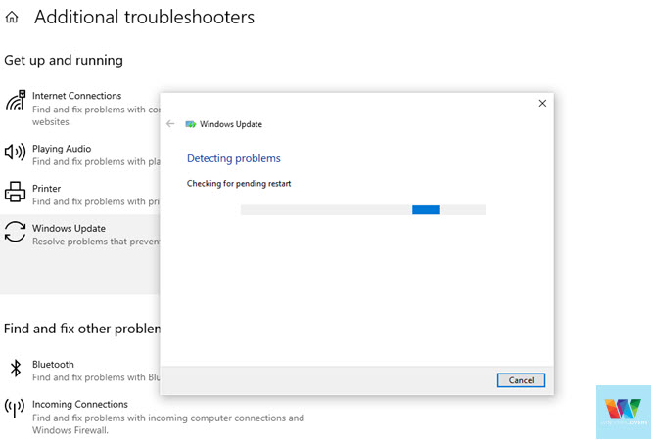Click the Windows Update refresh arrows icon
This screenshot has width=651, height=440.
click(x=15, y=232)
